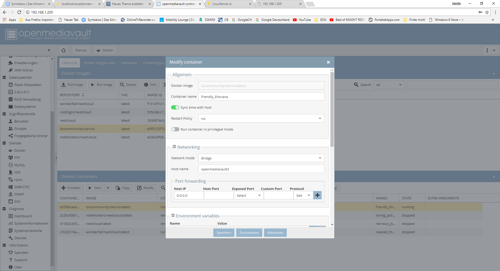Open Dienste breadcrumb item

(x=81, y=50)
